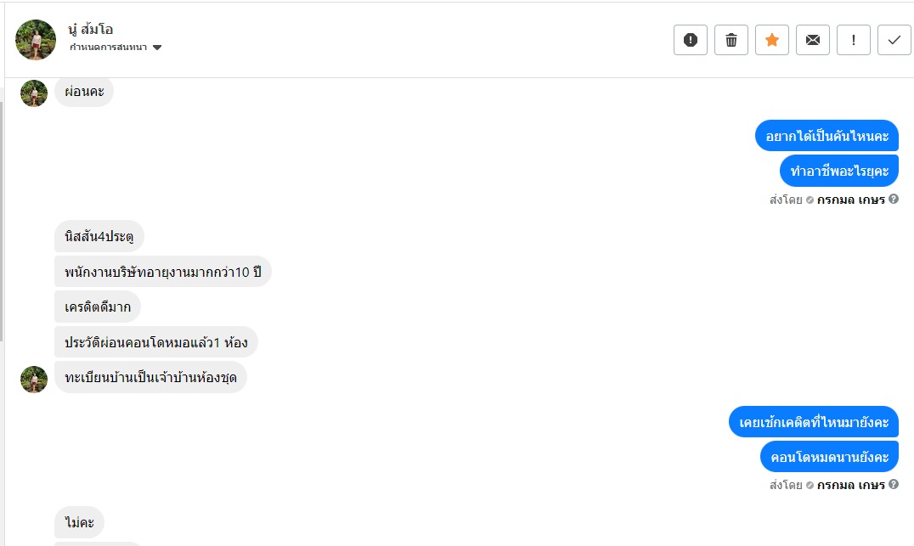Click the help icon after second กรกมล เกษร

point(894,485)
